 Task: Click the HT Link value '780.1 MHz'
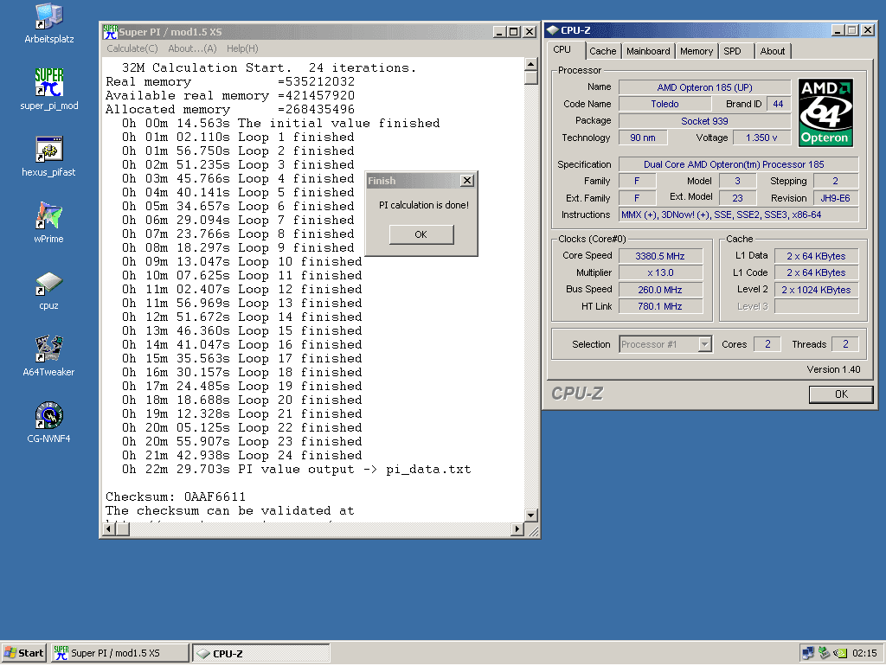[660, 306]
